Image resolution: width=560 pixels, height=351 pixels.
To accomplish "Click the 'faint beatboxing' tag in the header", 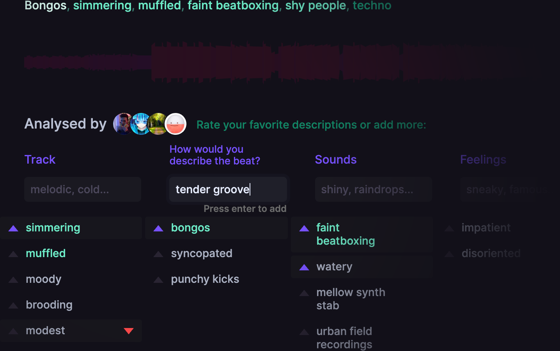I will [x=233, y=5].
